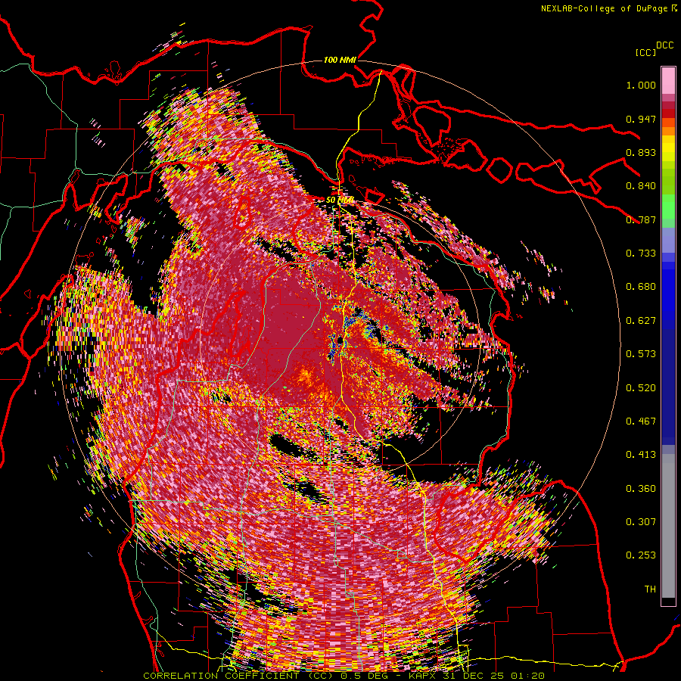Viewport: 681px width, 681px height.
Task: Click the 0.947 legend value
Action: (641, 119)
